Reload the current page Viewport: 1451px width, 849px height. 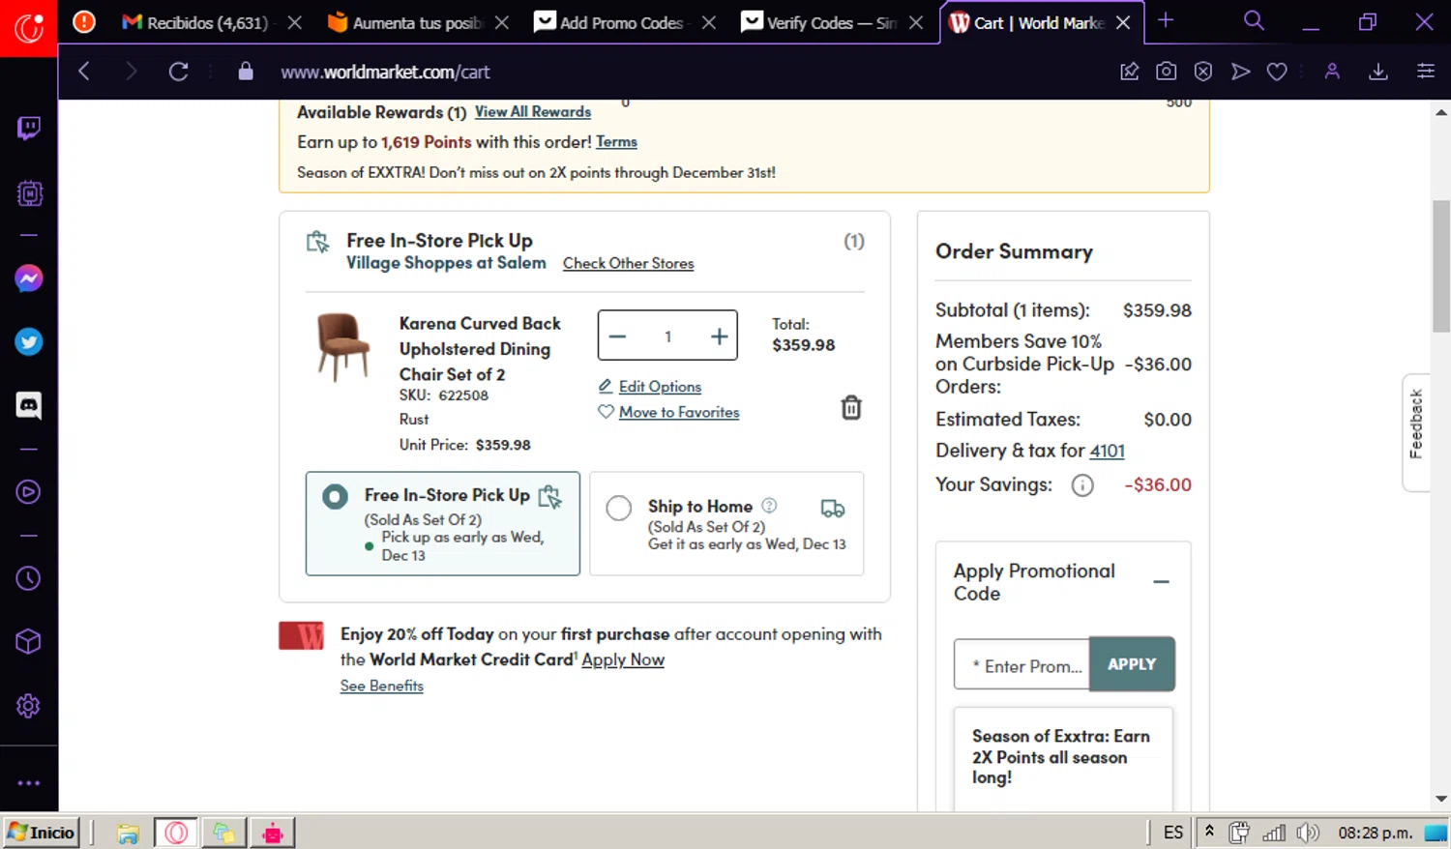click(178, 72)
